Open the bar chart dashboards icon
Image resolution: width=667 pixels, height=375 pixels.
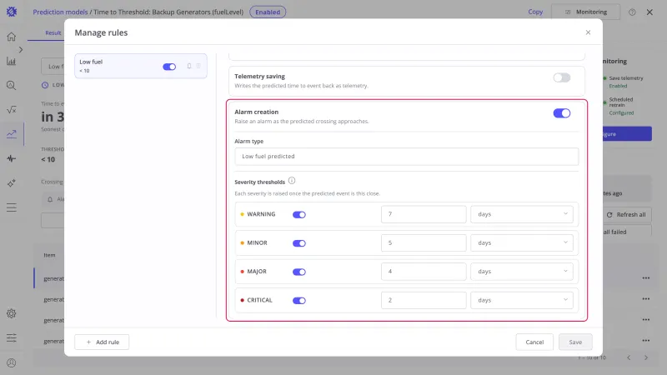tap(12, 61)
